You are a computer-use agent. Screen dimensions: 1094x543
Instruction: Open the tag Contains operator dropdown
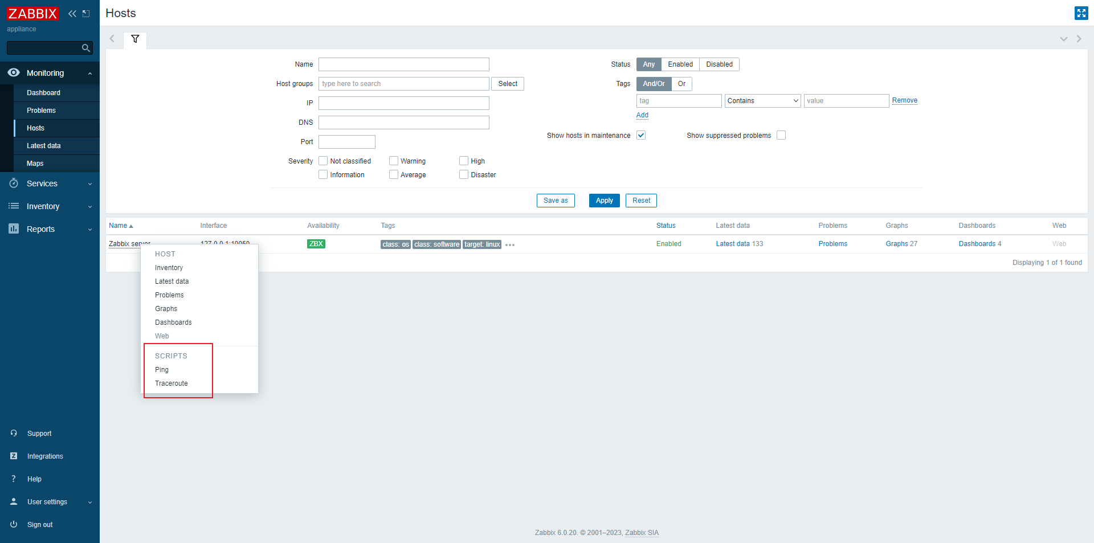[763, 101]
